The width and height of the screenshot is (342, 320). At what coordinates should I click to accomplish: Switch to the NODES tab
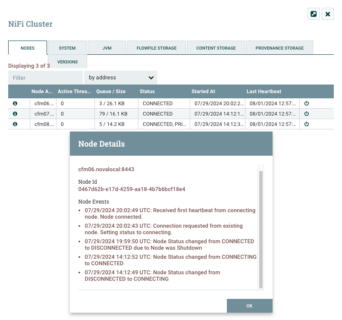[28, 48]
